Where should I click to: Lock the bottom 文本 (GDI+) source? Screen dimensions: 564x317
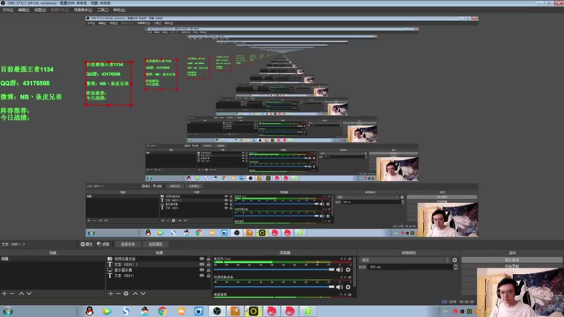point(208,275)
